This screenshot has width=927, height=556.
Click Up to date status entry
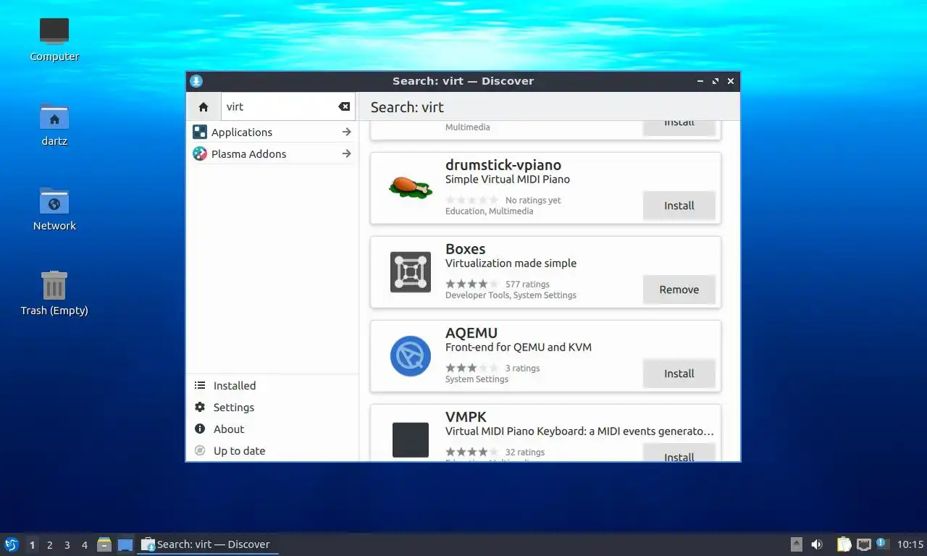pyautogui.click(x=272, y=450)
